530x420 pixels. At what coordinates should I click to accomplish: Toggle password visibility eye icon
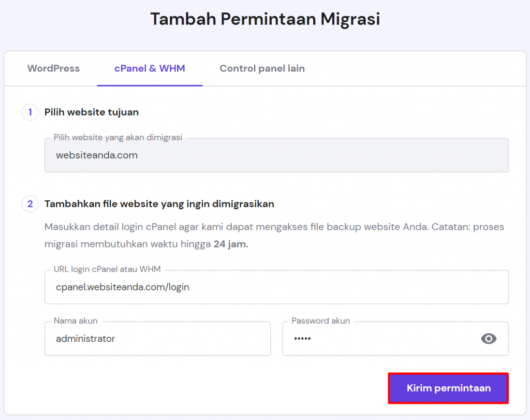489,339
